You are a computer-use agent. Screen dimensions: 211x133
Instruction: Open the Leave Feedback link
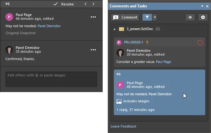pyautogui.click(x=123, y=126)
